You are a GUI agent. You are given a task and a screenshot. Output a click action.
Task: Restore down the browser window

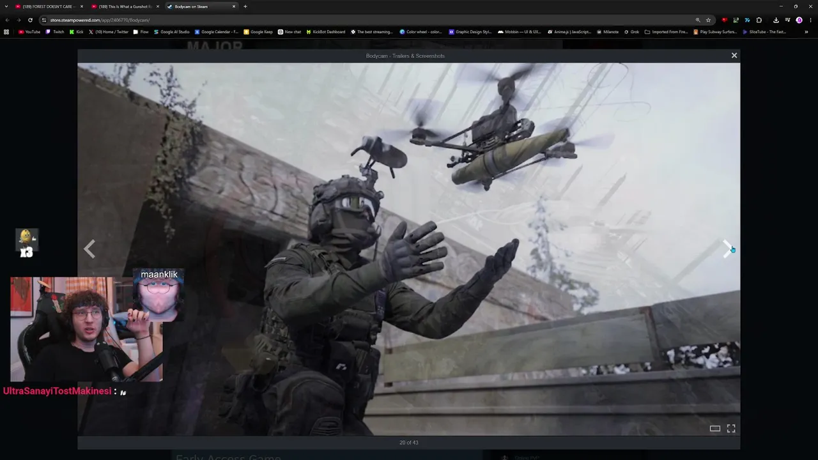coord(796,6)
